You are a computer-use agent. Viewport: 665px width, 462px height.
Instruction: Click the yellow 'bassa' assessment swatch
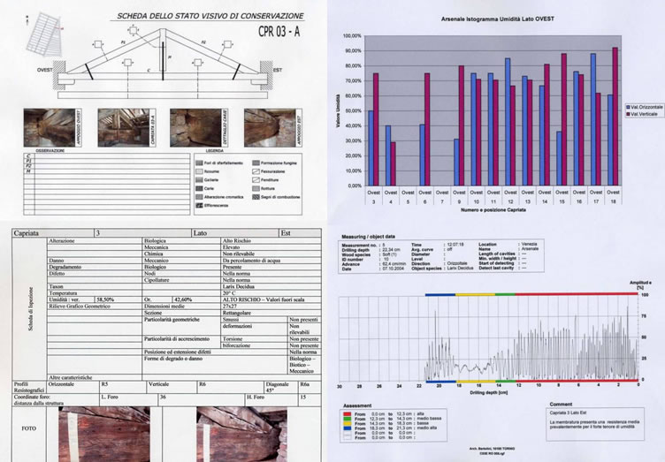[348, 423]
